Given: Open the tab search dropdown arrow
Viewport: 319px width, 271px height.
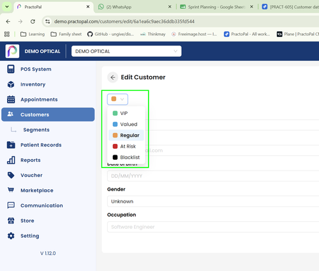Looking at the screenshot, I should tap(7, 7).
